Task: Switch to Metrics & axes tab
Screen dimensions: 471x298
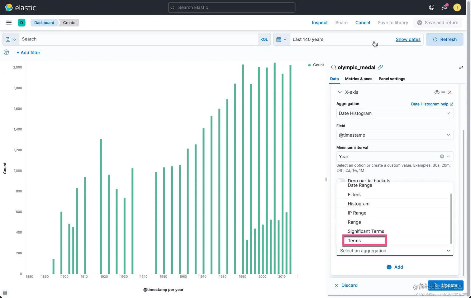Action: [x=359, y=79]
